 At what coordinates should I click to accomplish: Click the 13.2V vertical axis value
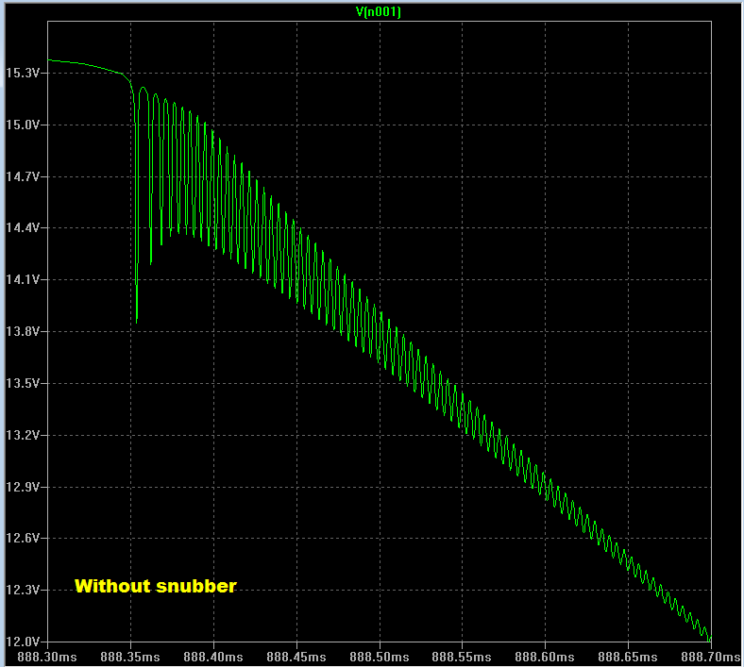point(21,435)
